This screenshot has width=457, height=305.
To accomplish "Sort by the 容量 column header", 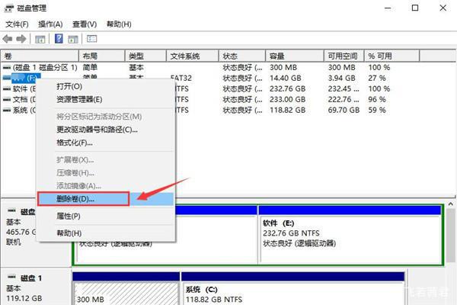I will (x=295, y=56).
